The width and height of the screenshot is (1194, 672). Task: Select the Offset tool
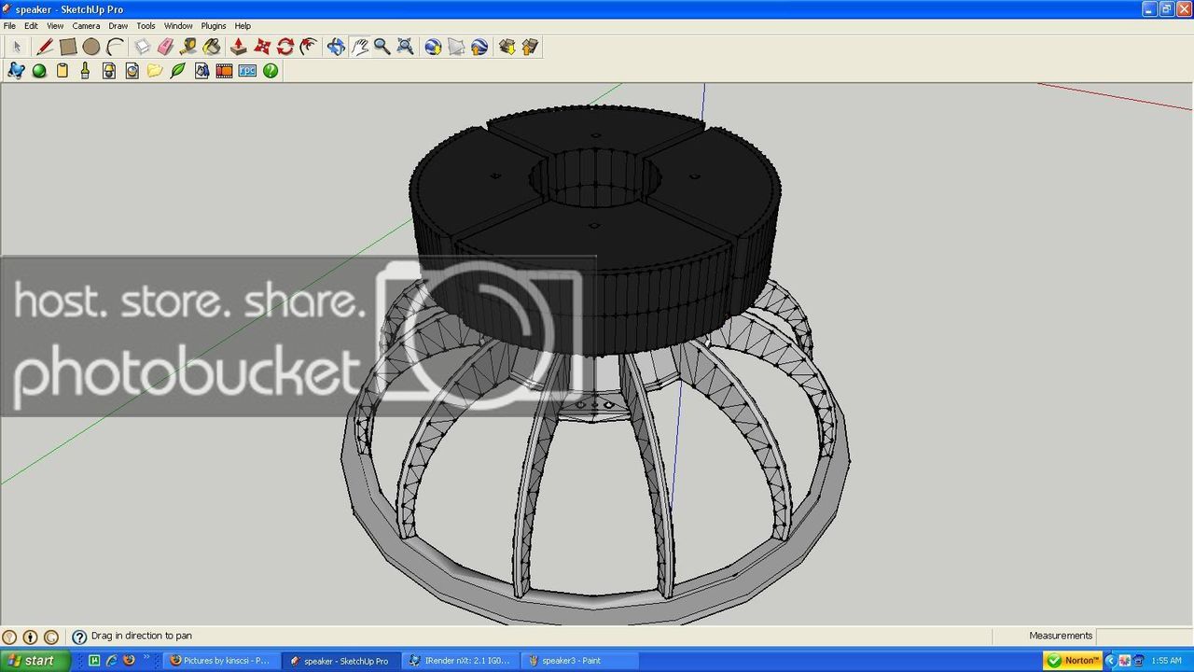click(x=309, y=47)
